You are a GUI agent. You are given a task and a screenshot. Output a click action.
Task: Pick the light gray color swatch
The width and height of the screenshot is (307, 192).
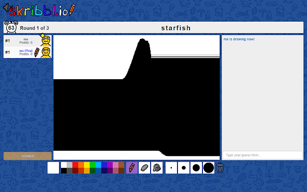(x=70, y=165)
